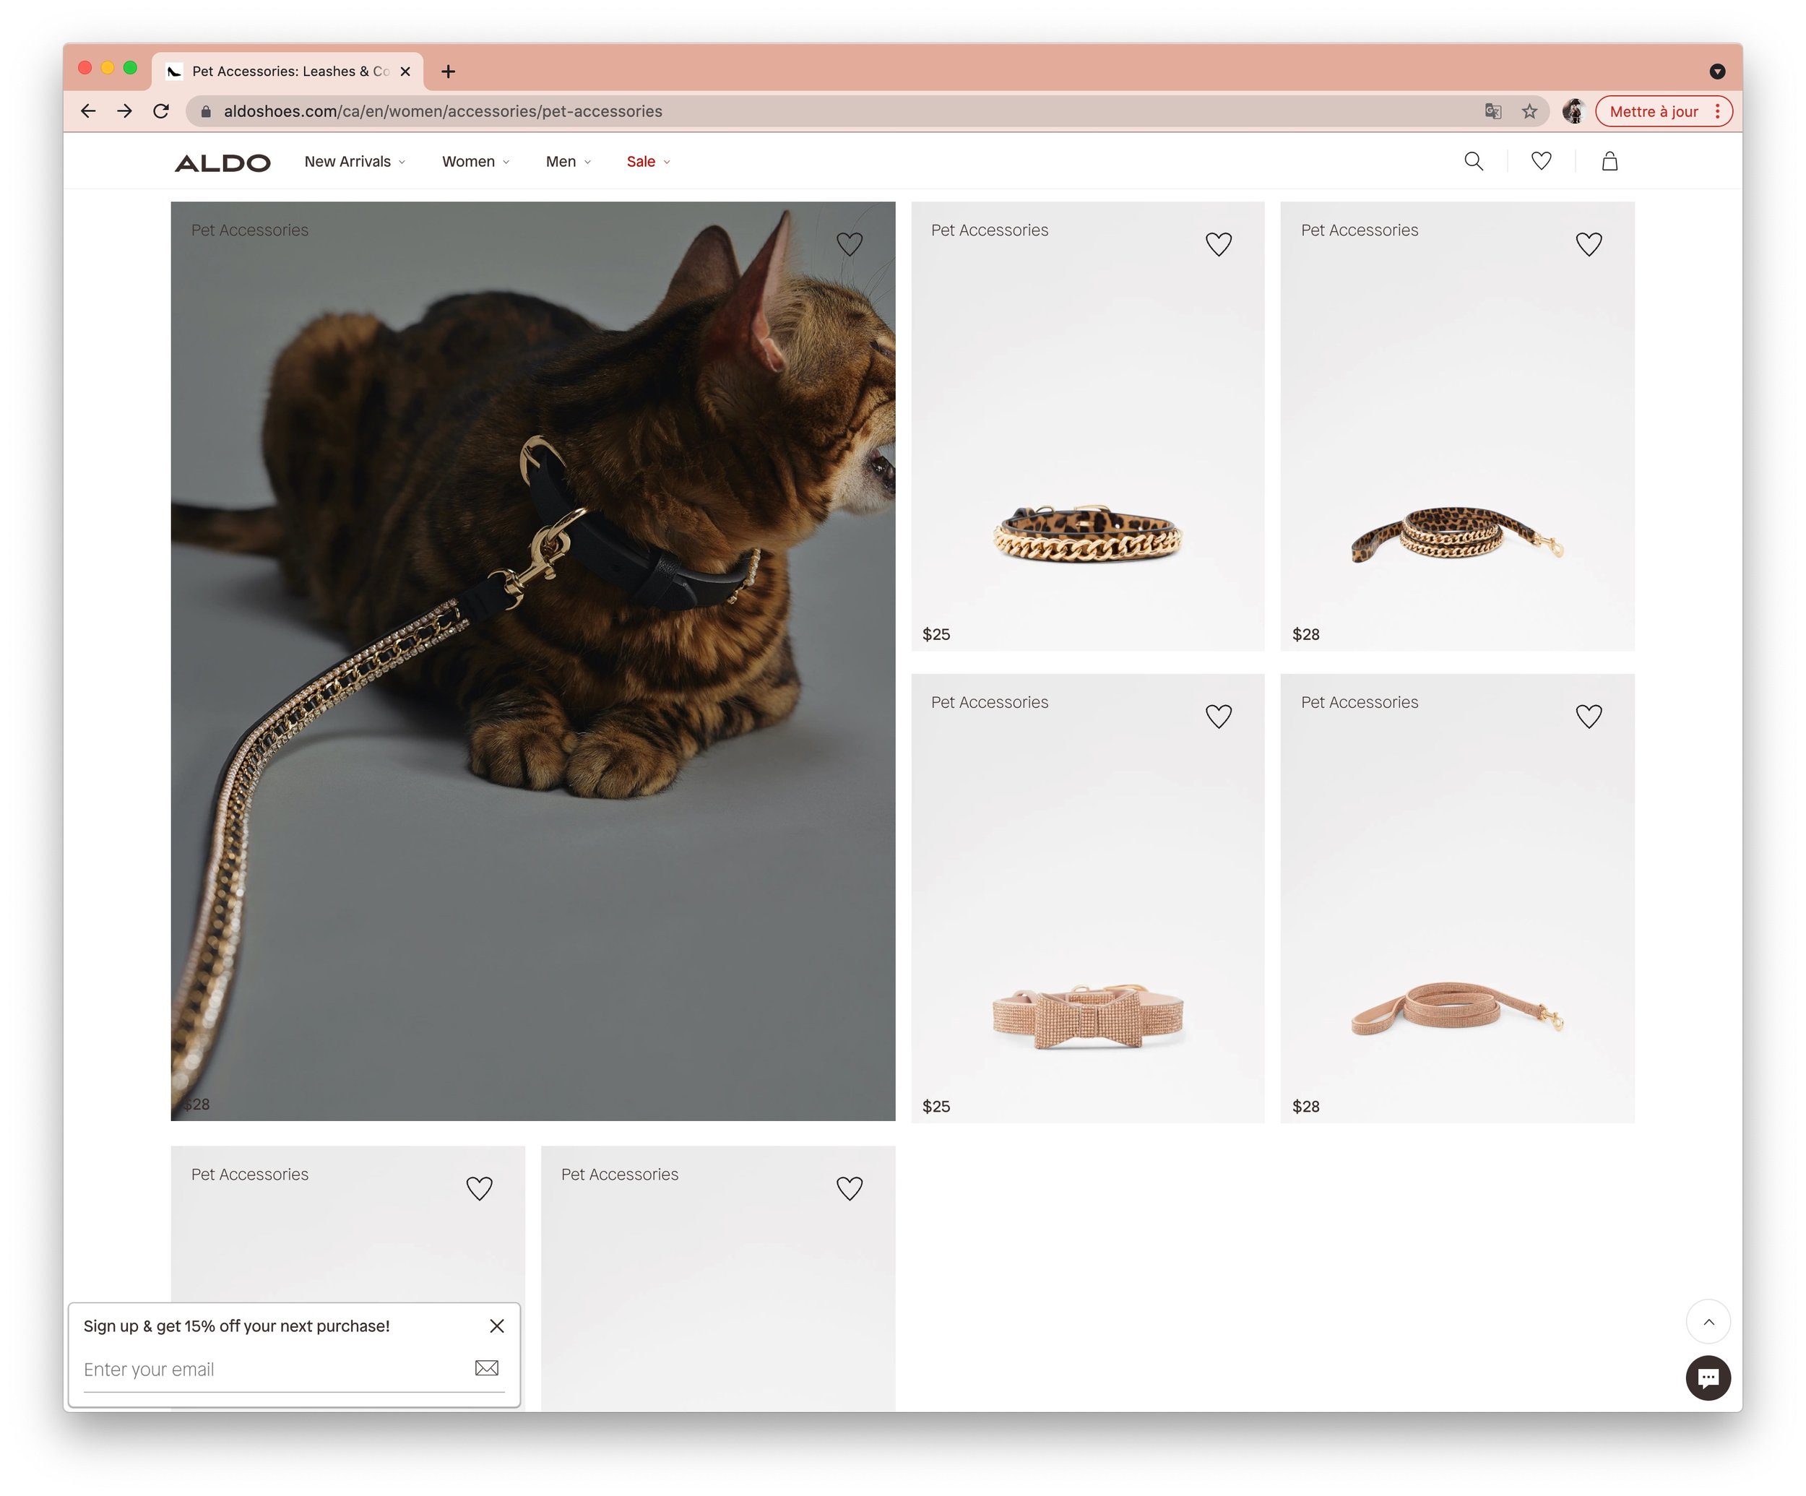Click the ALDO logo
Image resolution: width=1806 pixels, height=1496 pixels.
tap(222, 163)
